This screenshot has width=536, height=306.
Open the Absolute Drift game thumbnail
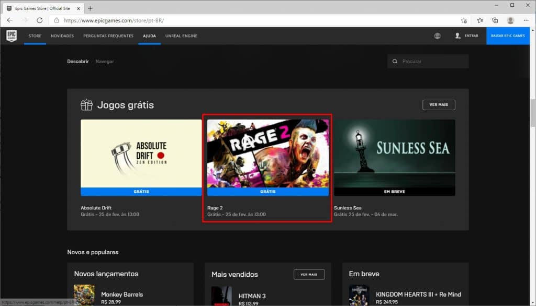(x=141, y=153)
